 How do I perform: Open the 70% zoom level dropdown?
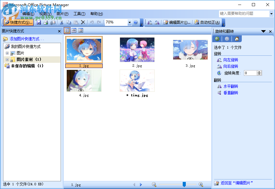click(x=129, y=22)
